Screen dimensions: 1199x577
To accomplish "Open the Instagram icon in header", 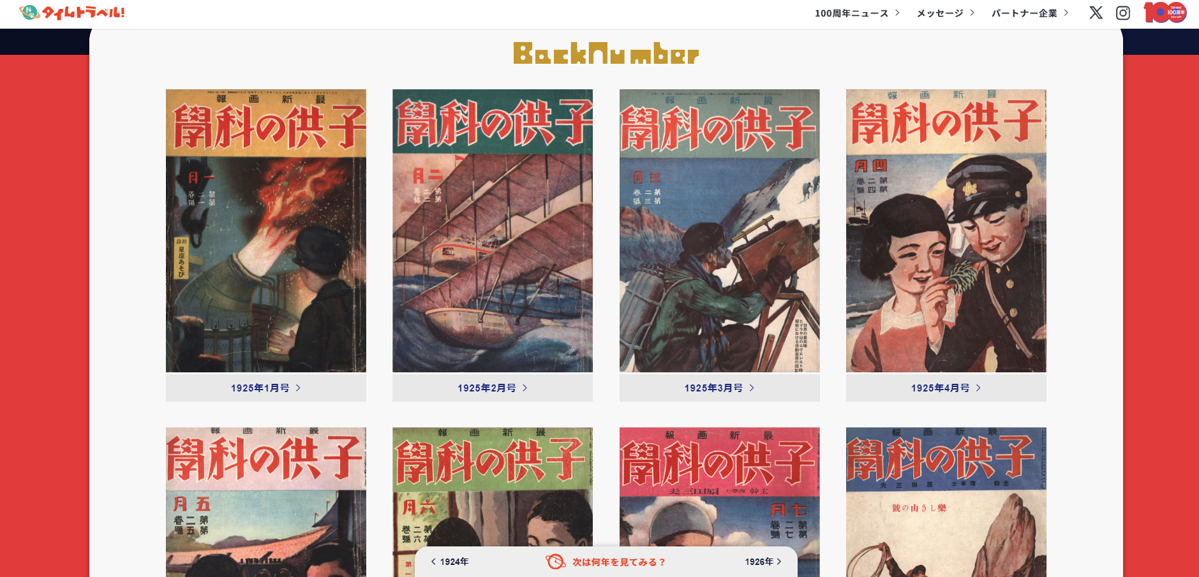I will tap(1123, 13).
